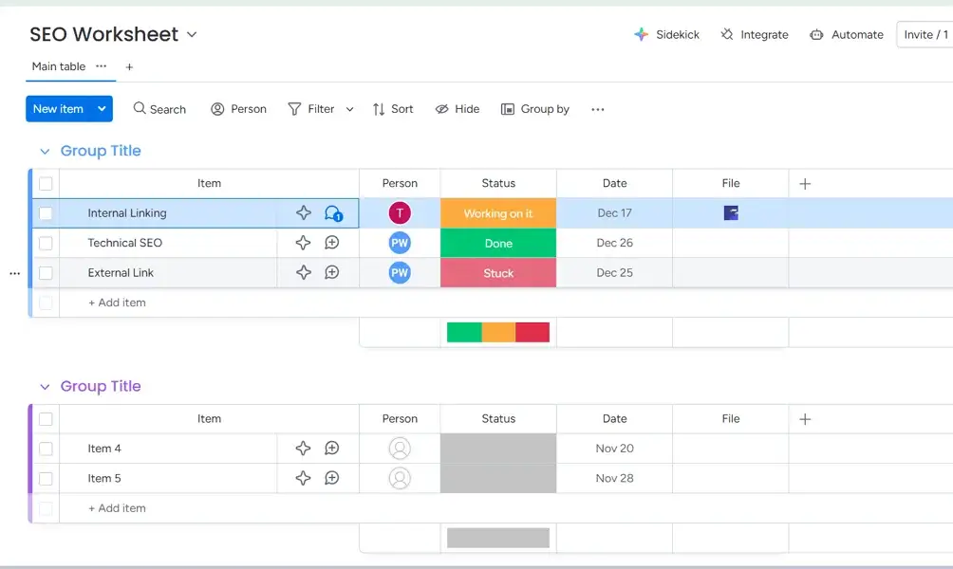Select the Item 5 row checkbox
Viewport: 953px width, 569px height.
(46, 479)
